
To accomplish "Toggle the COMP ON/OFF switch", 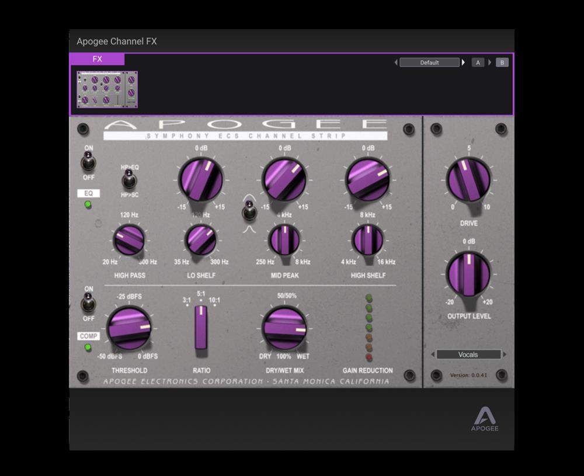I will pos(88,304).
